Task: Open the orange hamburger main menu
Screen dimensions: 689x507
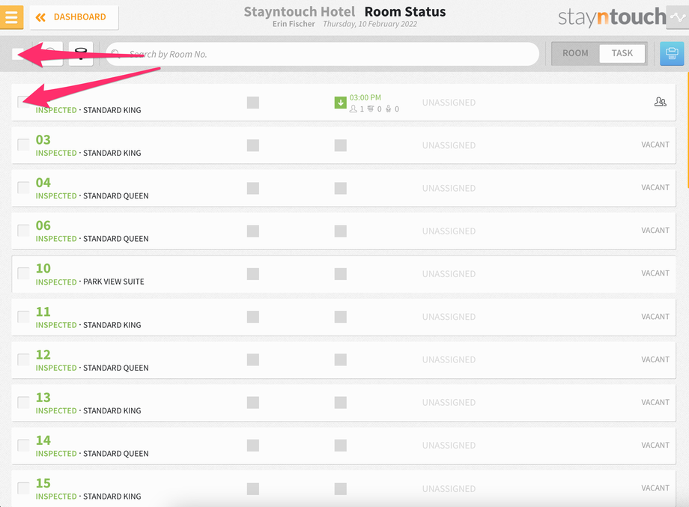Action: coord(11,17)
